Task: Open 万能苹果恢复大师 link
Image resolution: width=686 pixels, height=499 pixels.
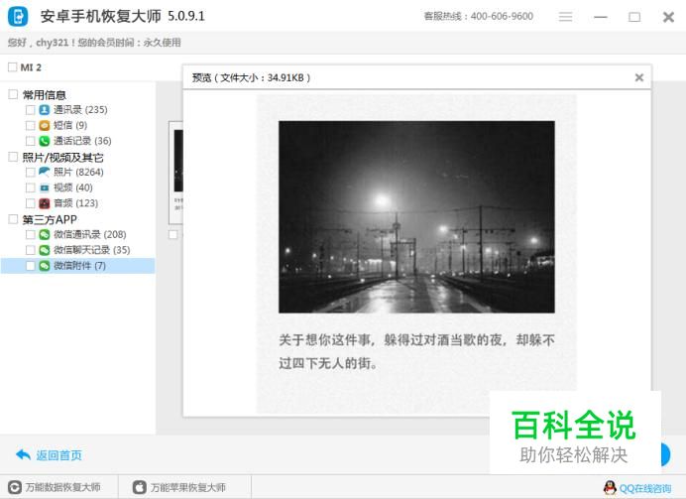Action: 188,487
